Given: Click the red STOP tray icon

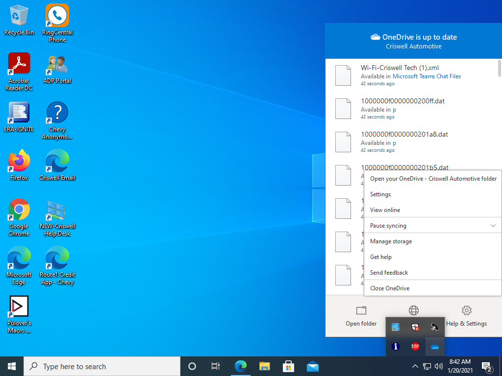Looking at the screenshot, I should [x=415, y=347].
